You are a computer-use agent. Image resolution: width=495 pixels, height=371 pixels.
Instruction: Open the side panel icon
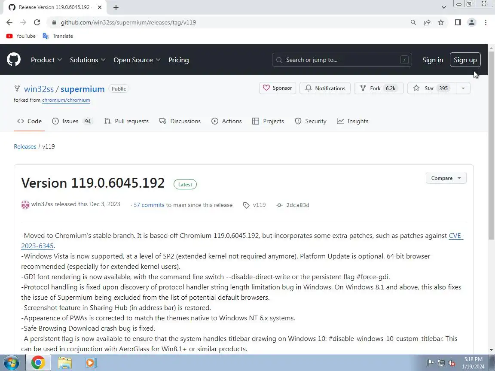click(458, 22)
